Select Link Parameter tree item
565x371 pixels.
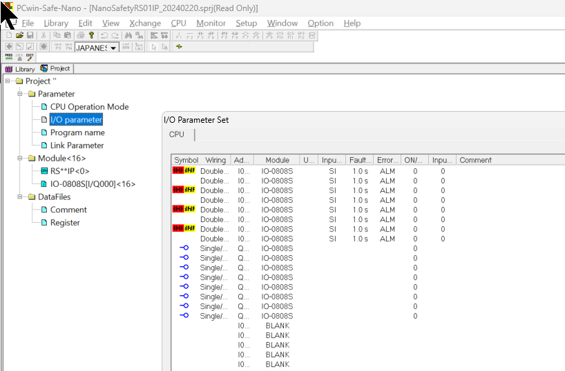77,146
